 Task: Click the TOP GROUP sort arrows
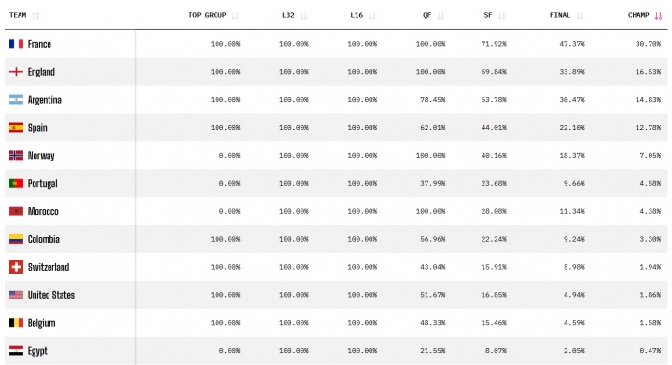pyautogui.click(x=235, y=16)
